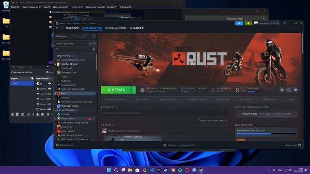Open advanced filter icon beside library search
Viewport: 310px width, 174px height.
point(93,49)
